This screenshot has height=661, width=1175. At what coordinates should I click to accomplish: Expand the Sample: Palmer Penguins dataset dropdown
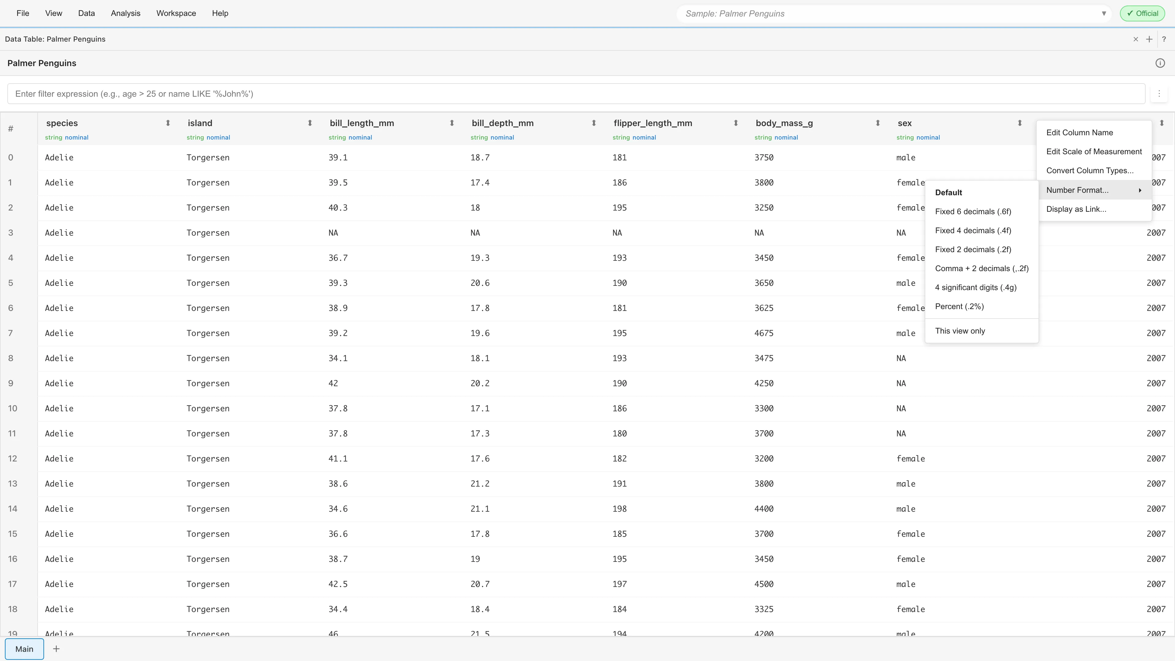click(1103, 14)
